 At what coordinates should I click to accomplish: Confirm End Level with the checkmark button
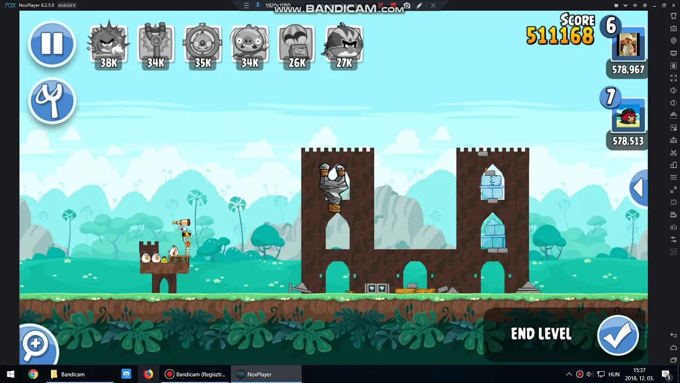pyautogui.click(x=618, y=335)
